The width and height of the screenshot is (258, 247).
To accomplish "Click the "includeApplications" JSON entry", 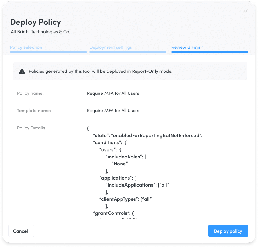I will tap(137, 185).
